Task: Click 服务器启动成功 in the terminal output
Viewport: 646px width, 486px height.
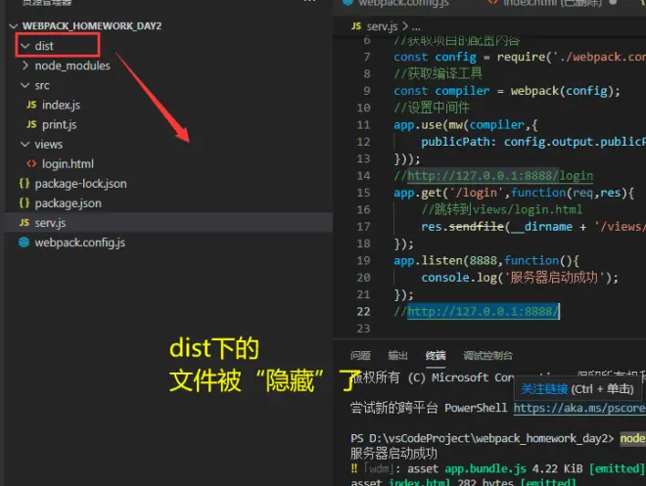Action: click(393, 454)
